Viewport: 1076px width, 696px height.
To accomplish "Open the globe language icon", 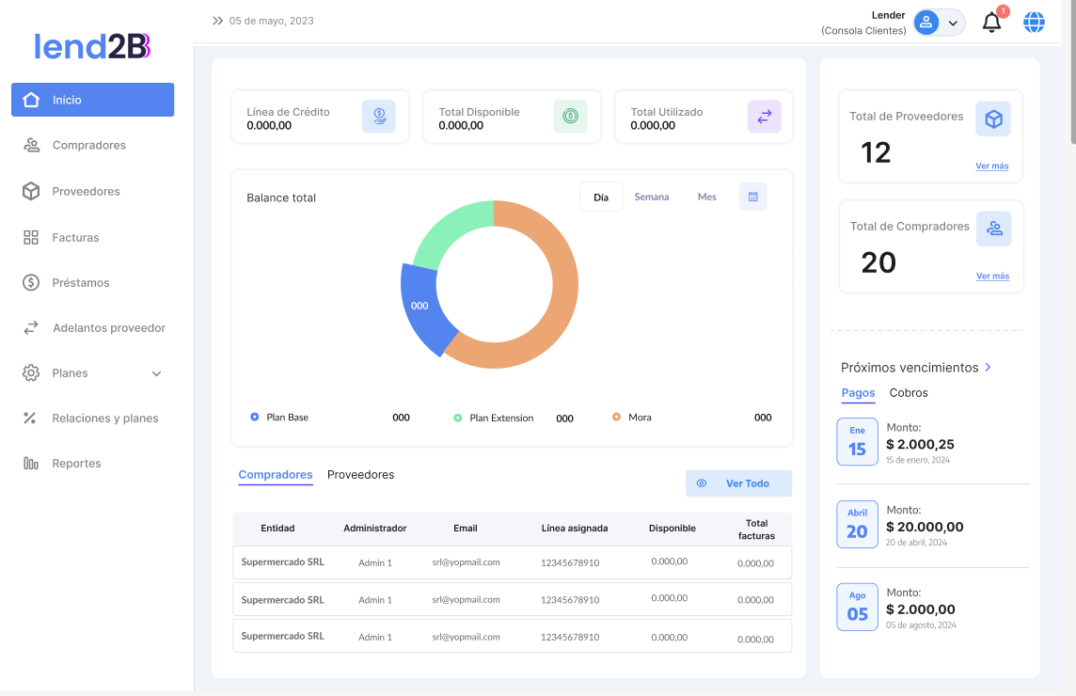I will pos(1034,23).
